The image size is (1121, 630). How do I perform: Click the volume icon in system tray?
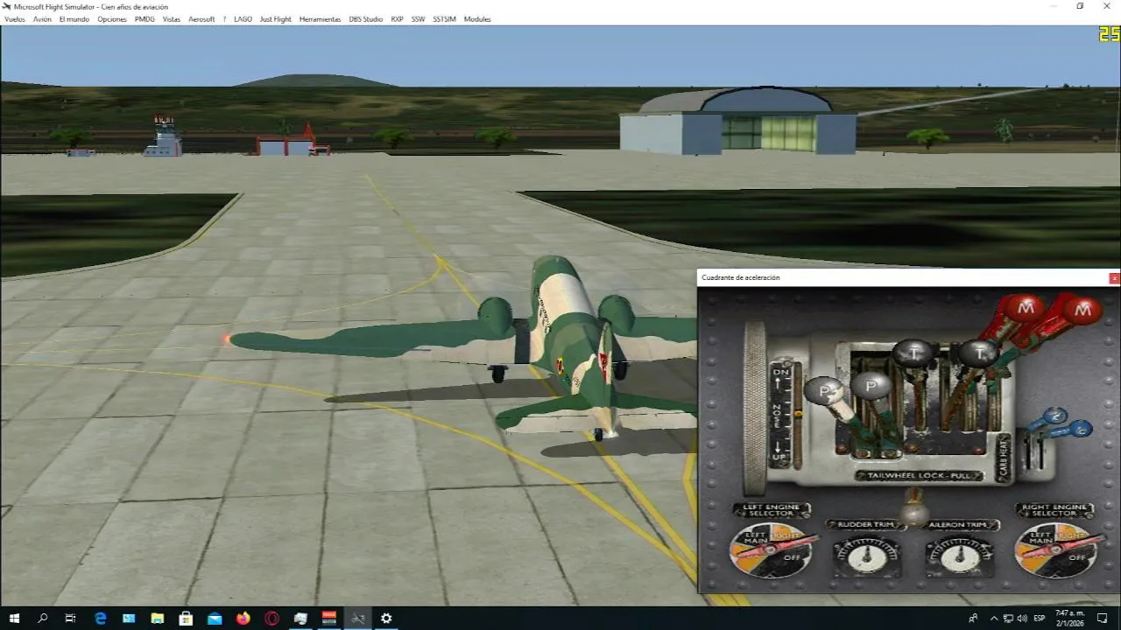1021,618
